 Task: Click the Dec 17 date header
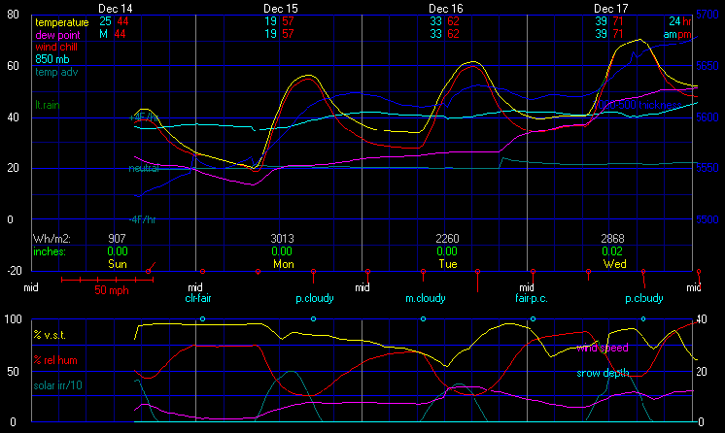(611, 8)
